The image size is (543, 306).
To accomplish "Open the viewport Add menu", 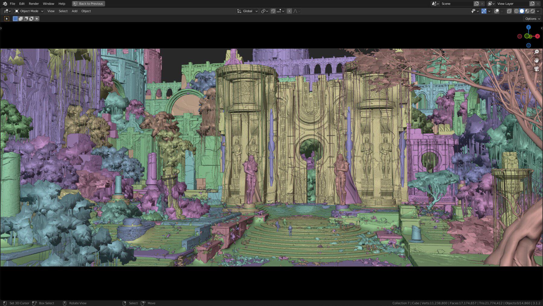I will click(x=75, y=11).
